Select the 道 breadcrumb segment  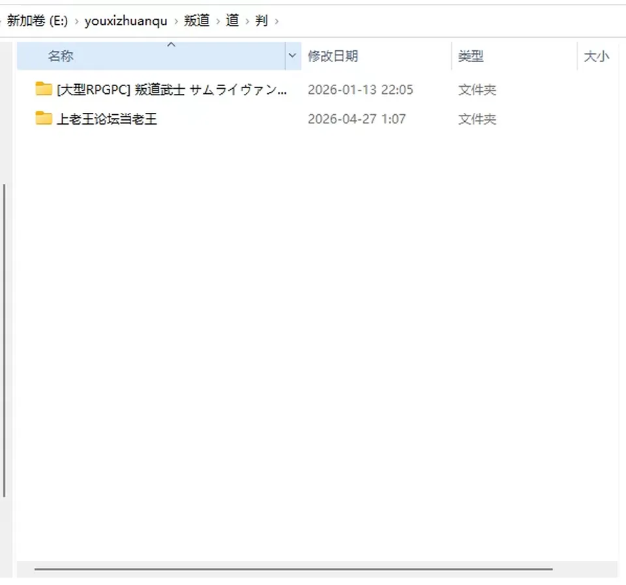232,20
